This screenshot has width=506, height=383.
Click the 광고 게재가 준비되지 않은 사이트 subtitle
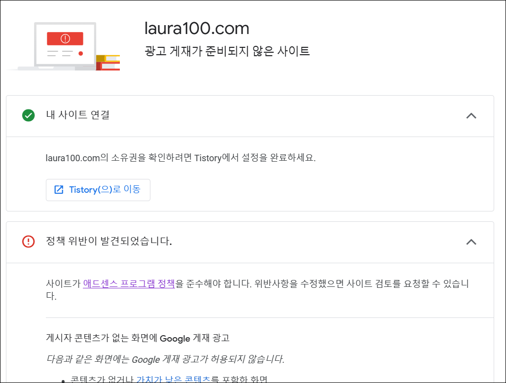(x=227, y=51)
